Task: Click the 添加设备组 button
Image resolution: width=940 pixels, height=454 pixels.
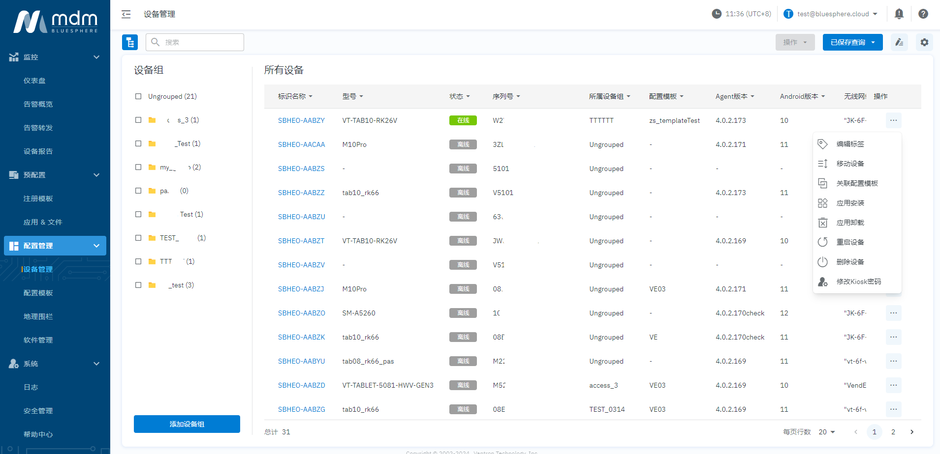Action: [x=187, y=424]
